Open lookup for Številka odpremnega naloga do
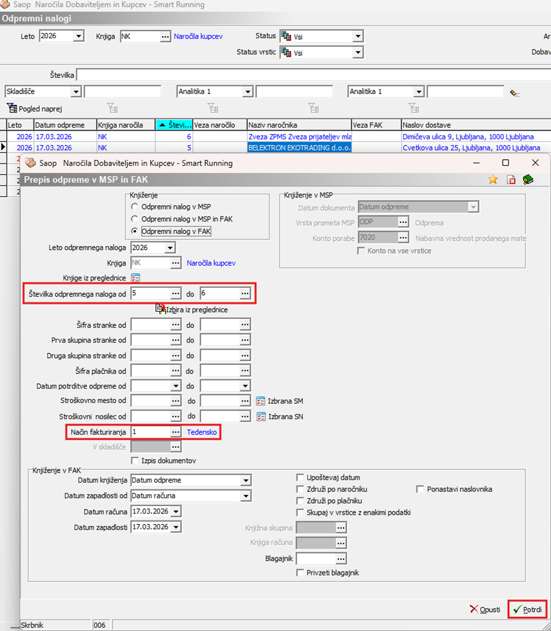This screenshot has width=551, height=631. 245,294
